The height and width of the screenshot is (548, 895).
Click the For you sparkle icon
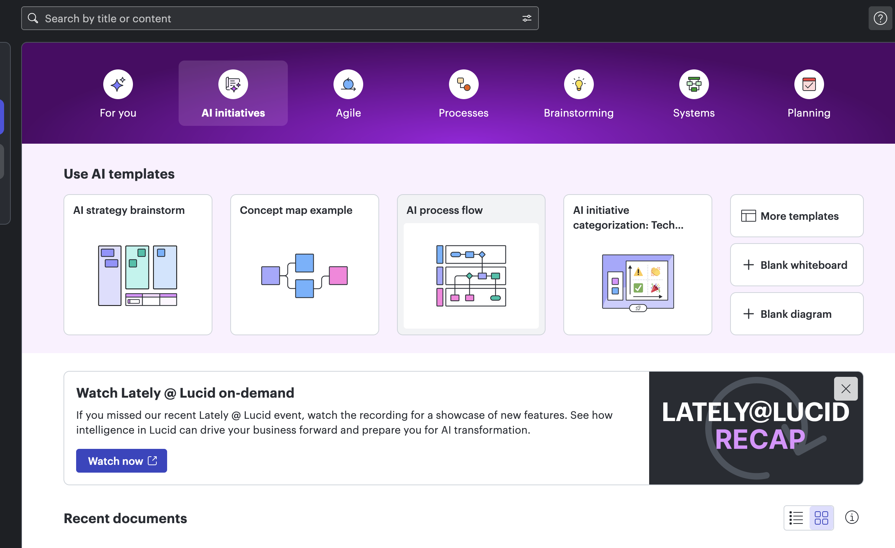pos(118,85)
